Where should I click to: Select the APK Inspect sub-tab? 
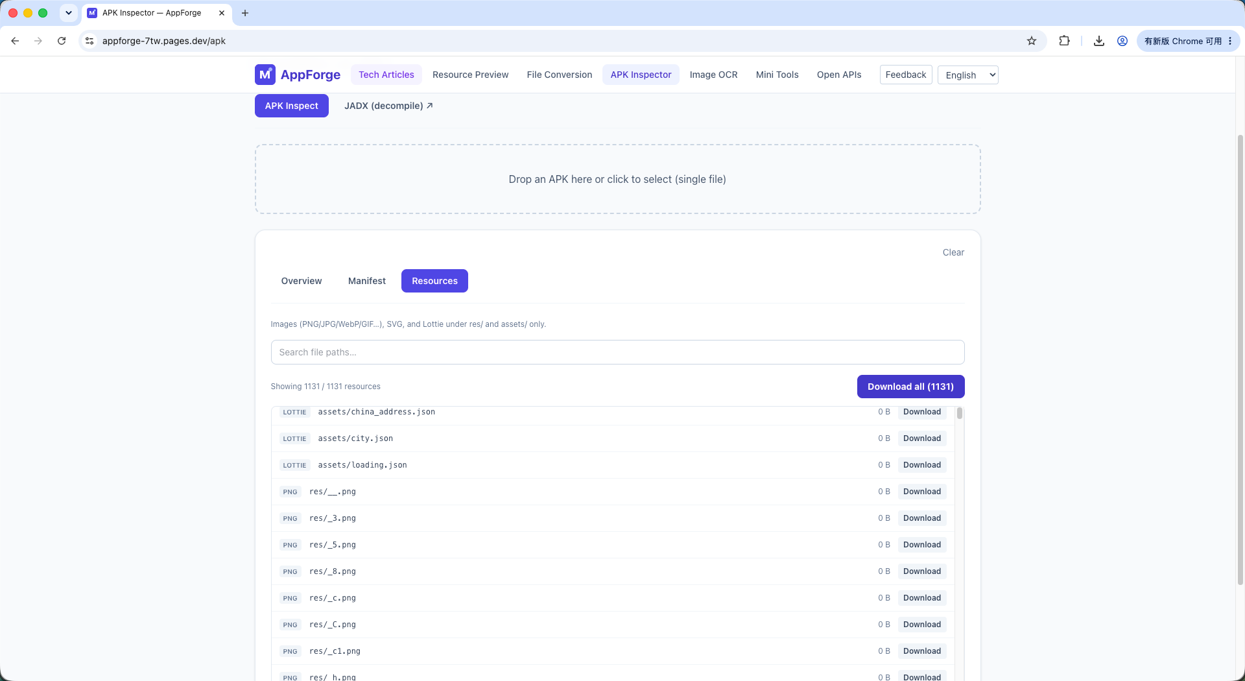pos(291,106)
